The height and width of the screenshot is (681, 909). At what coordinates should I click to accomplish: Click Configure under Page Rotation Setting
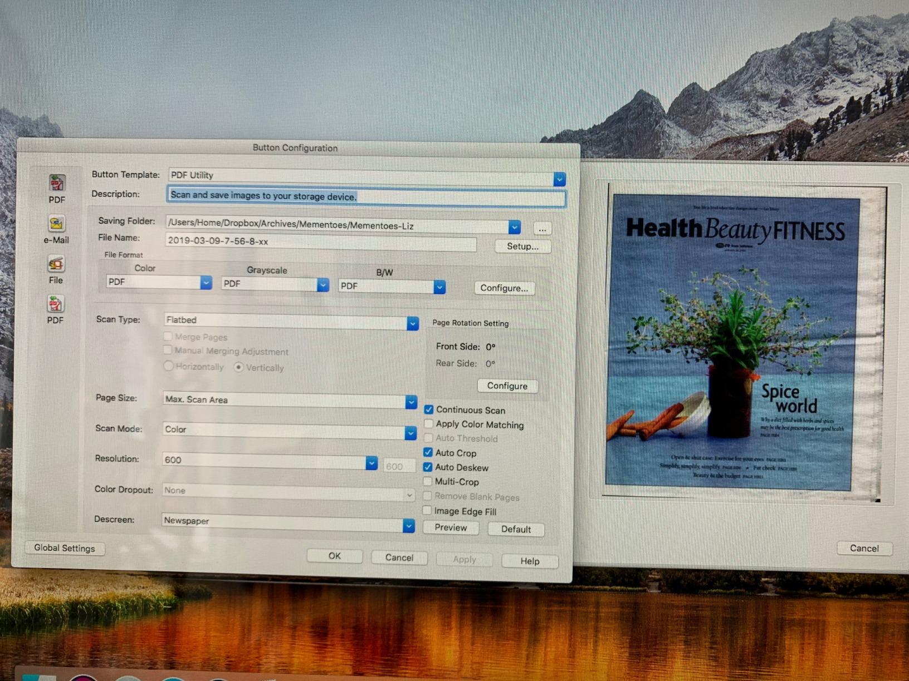507,386
